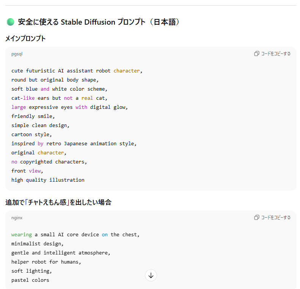Screen dimensions: 300x289
Task: Click the メインプロンプト subheading
Action: pyautogui.click(x=25, y=38)
